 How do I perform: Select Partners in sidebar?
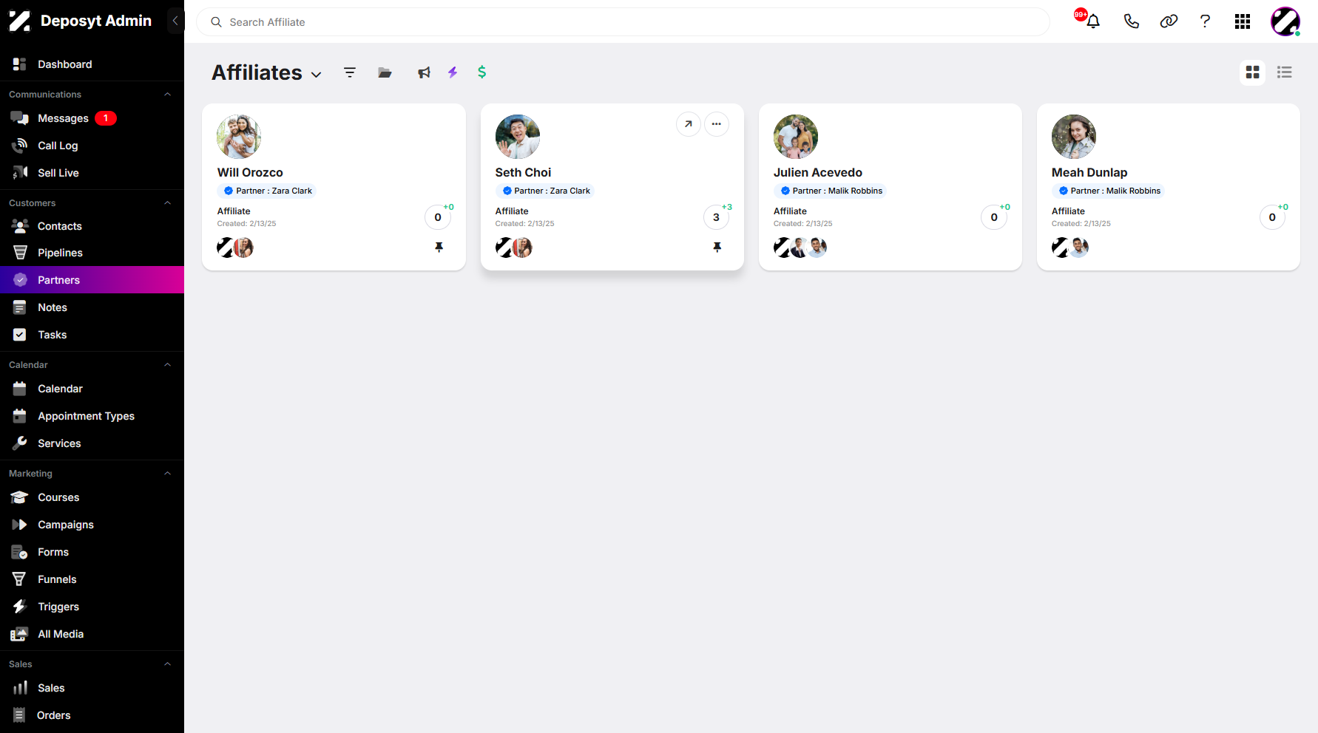pyautogui.click(x=92, y=280)
